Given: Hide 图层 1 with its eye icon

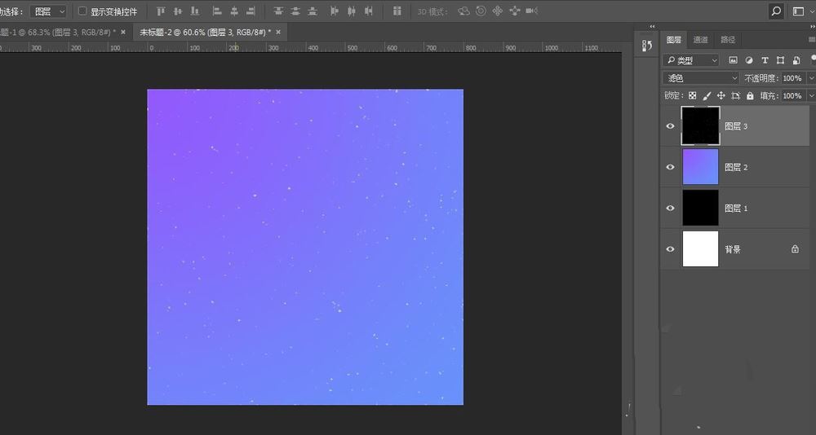Looking at the screenshot, I should [670, 208].
